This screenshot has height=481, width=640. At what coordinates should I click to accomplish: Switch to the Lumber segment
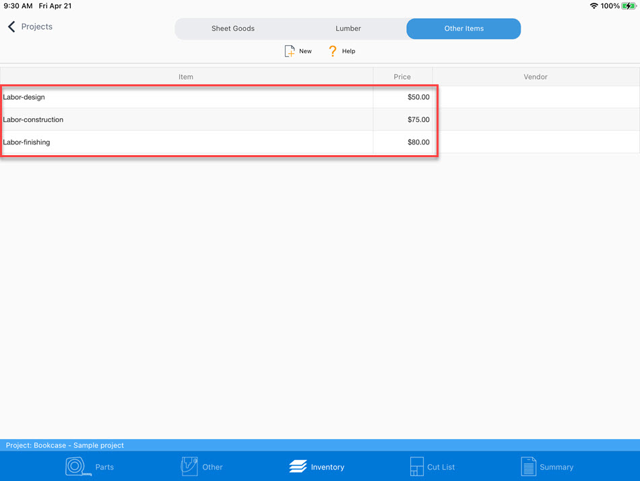[x=348, y=29]
